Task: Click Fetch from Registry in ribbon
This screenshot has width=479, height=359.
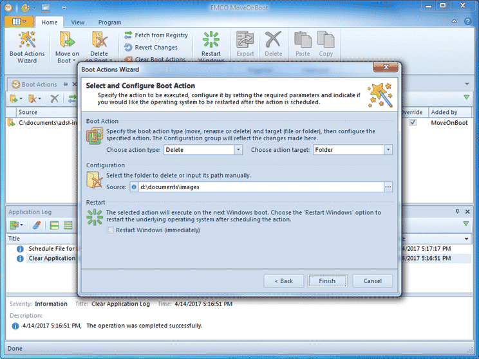Action: (156, 35)
